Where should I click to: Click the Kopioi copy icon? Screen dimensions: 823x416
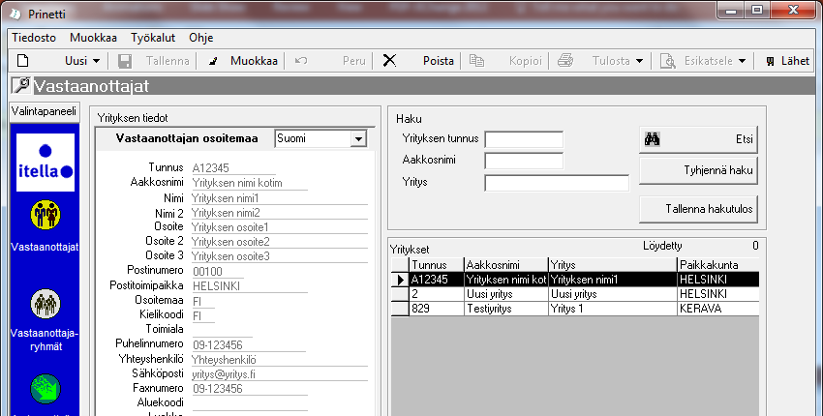point(476,60)
